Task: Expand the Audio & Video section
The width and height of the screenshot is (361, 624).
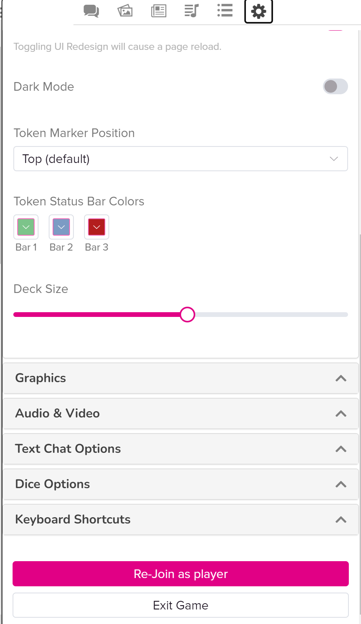Action: (x=181, y=414)
